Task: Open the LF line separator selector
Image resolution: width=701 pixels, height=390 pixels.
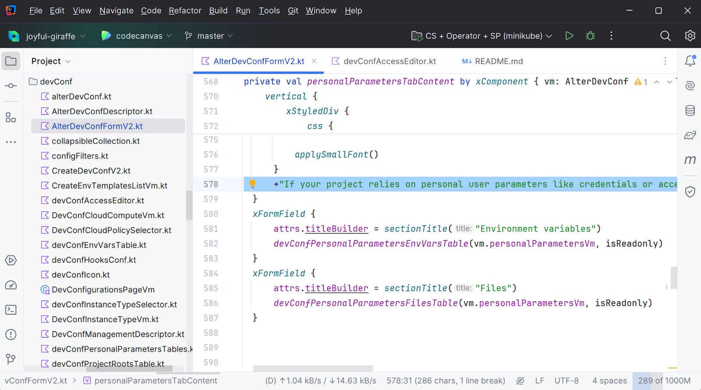Action: 539,381
